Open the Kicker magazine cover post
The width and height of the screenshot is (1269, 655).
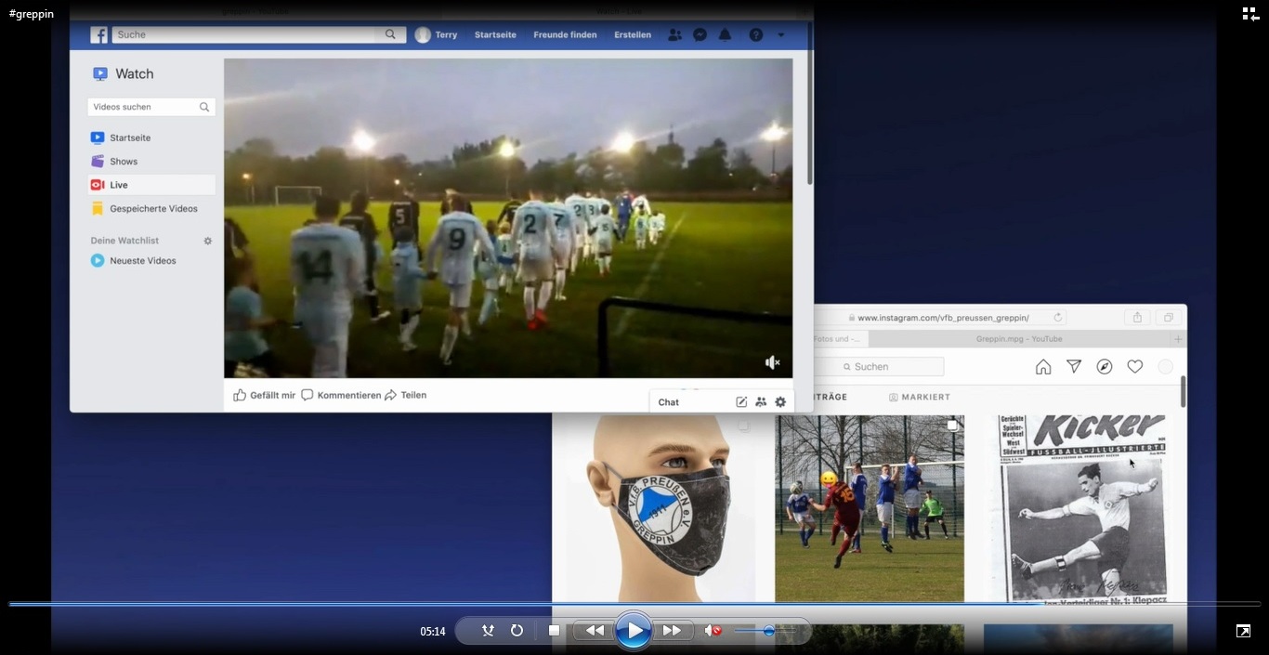click(x=1080, y=508)
